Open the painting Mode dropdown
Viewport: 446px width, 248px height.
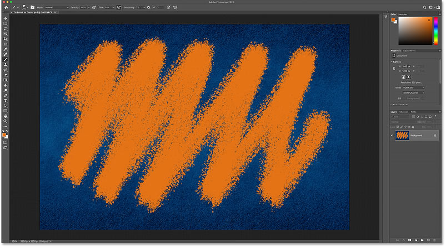pyautogui.click(x=57, y=7)
